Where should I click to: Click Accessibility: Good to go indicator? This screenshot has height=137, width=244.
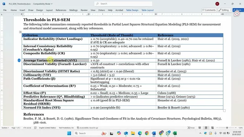tap(87, 128)
